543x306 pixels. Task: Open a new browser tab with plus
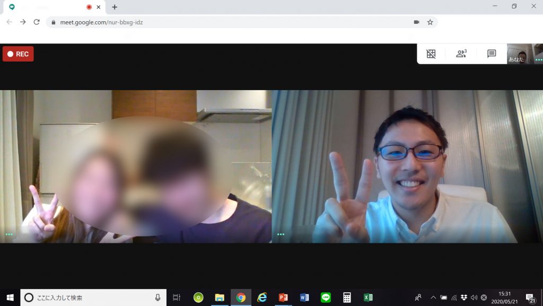115,7
